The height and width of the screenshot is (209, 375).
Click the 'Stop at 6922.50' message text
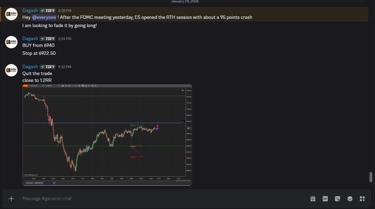point(39,53)
